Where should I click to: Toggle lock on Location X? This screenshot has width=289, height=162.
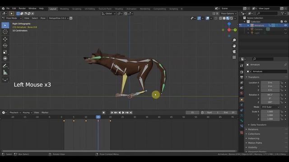(x=282, y=83)
